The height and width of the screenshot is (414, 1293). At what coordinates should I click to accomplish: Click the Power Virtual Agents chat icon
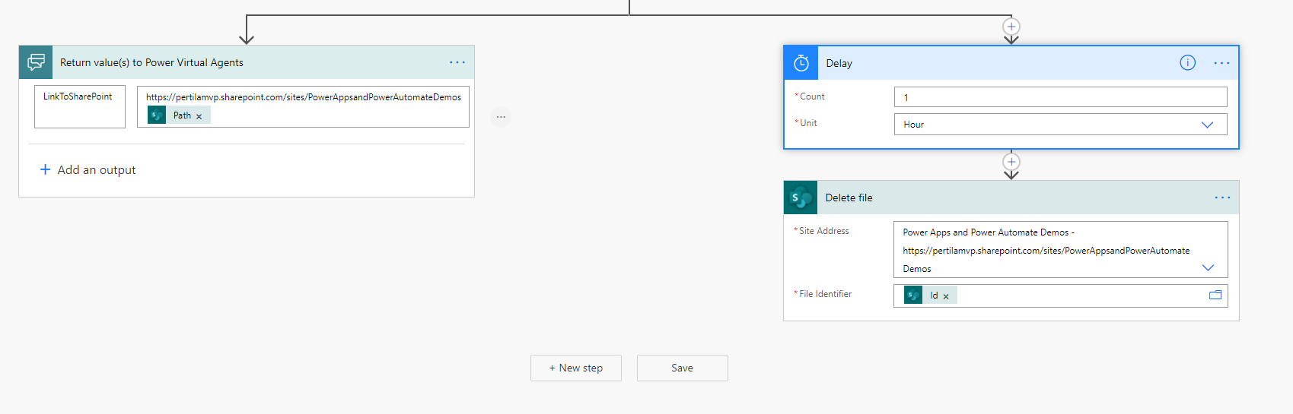pyautogui.click(x=36, y=62)
